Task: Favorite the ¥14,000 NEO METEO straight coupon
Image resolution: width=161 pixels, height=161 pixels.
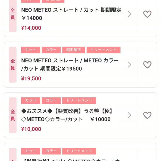Action: [147, 14]
